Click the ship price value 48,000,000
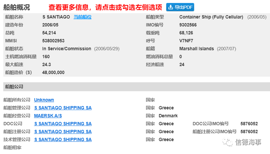 click(53, 72)
